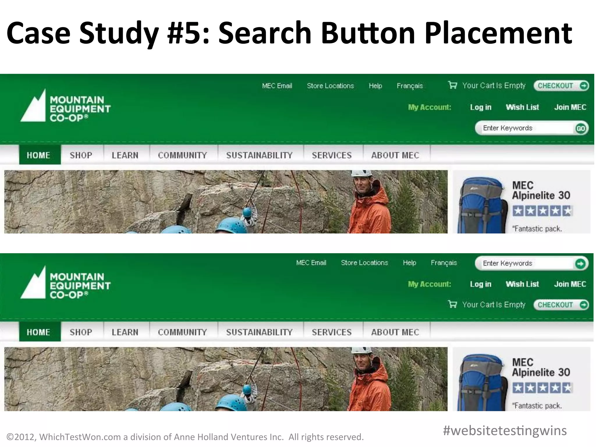Select ABOUT MEC tab in top navigation
The image size is (596, 447).
coord(396,155)
